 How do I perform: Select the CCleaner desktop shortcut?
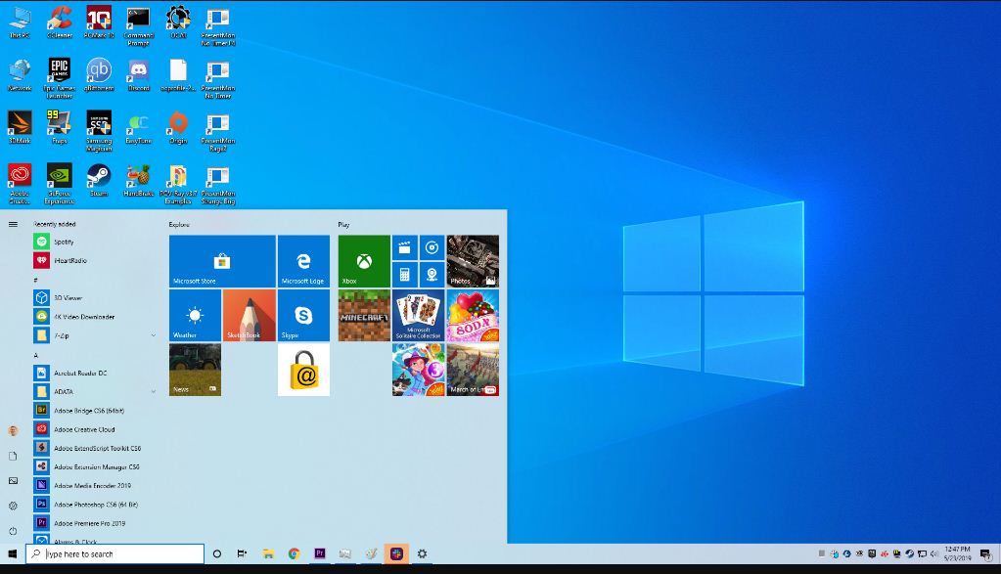[x=60, y=22]
